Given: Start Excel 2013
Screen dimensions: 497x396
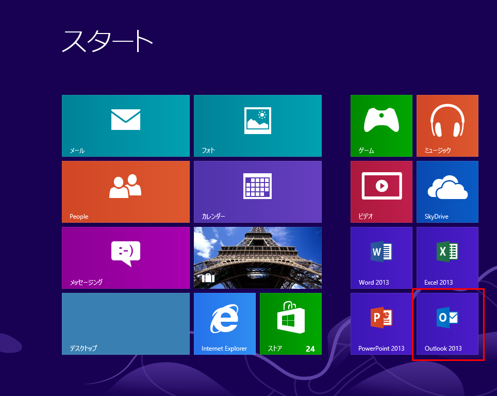Looking at the screenshot, I should [447, 258].
